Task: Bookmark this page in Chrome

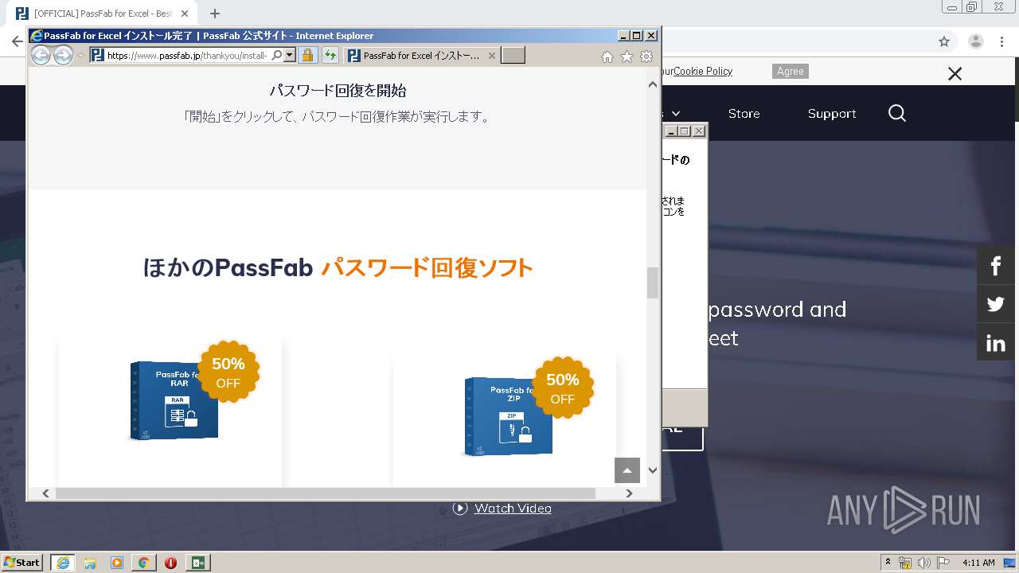Action: pos(944,41)
